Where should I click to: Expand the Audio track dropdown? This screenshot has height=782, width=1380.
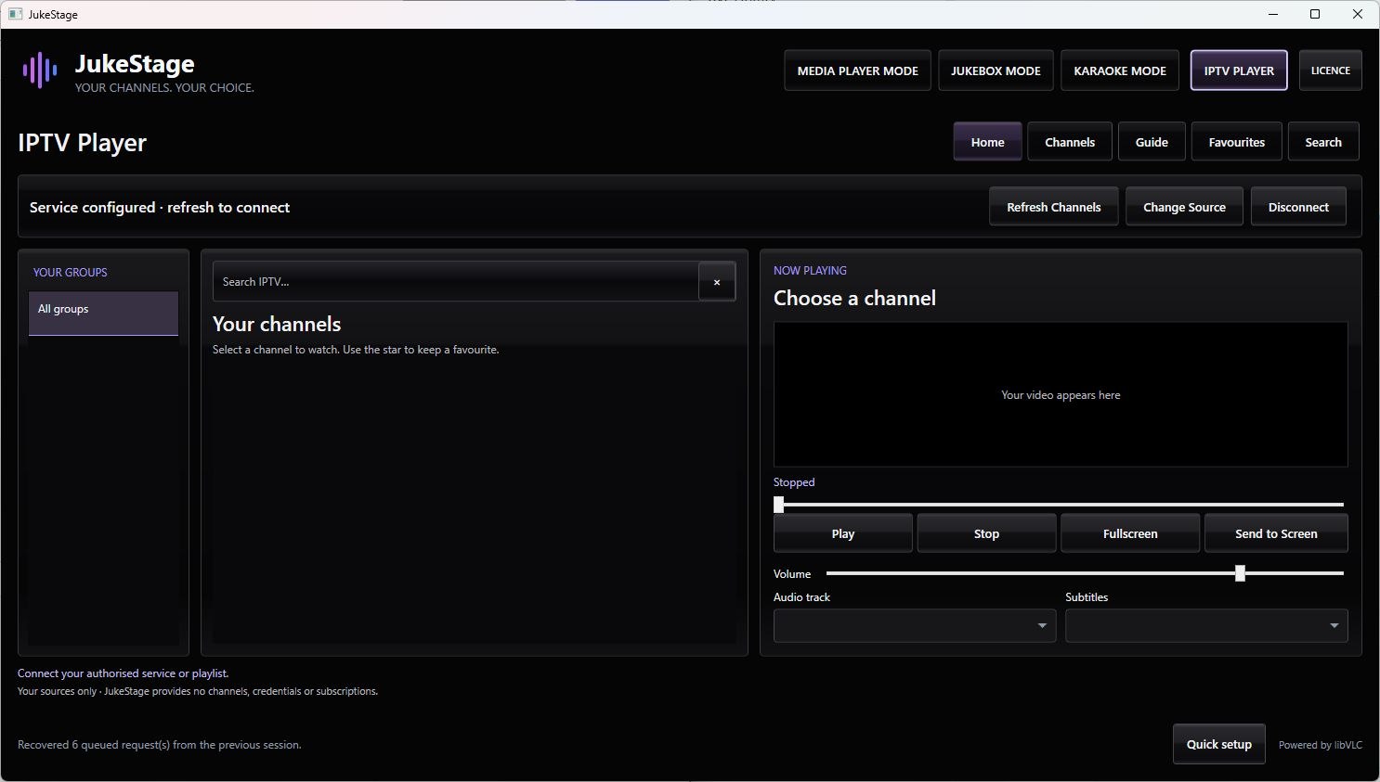coord(915,626)
